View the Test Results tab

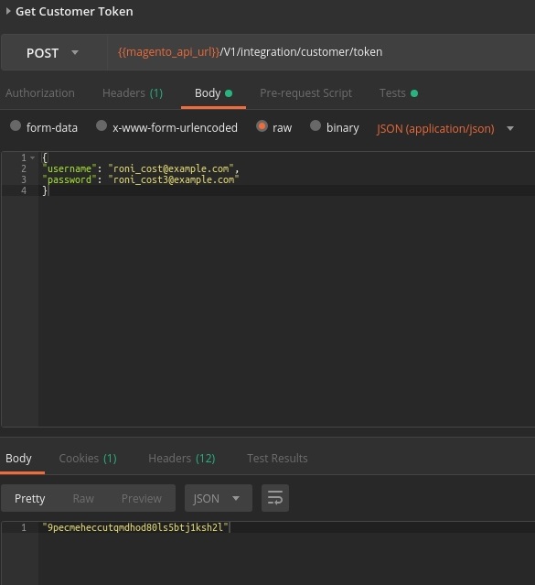277,458
